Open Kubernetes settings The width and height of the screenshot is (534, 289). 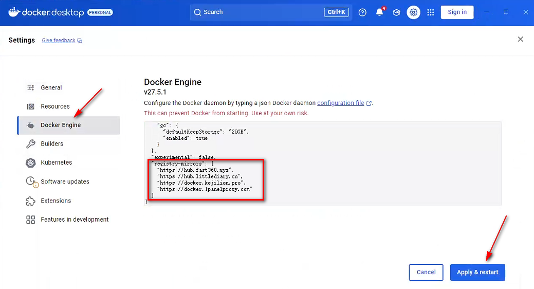[68, 162]
